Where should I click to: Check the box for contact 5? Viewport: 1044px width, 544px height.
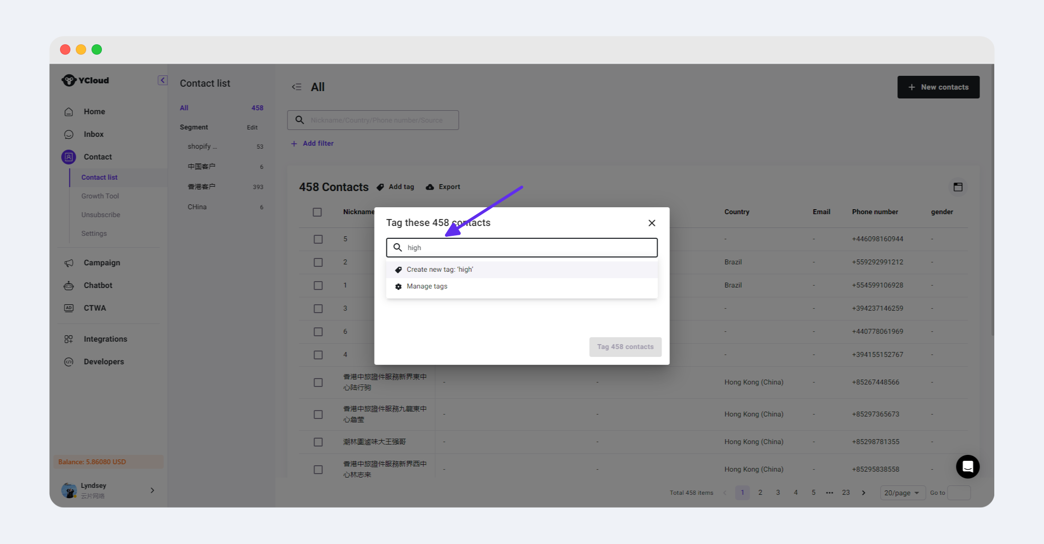[x=318, y=239]
